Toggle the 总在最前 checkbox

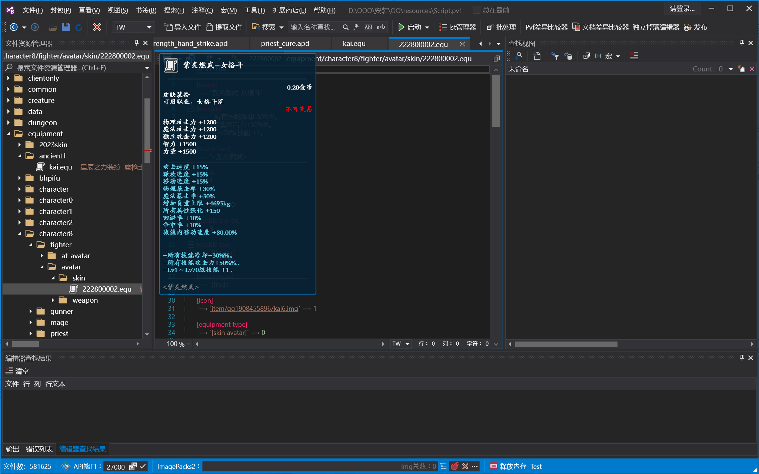(477, 10)
